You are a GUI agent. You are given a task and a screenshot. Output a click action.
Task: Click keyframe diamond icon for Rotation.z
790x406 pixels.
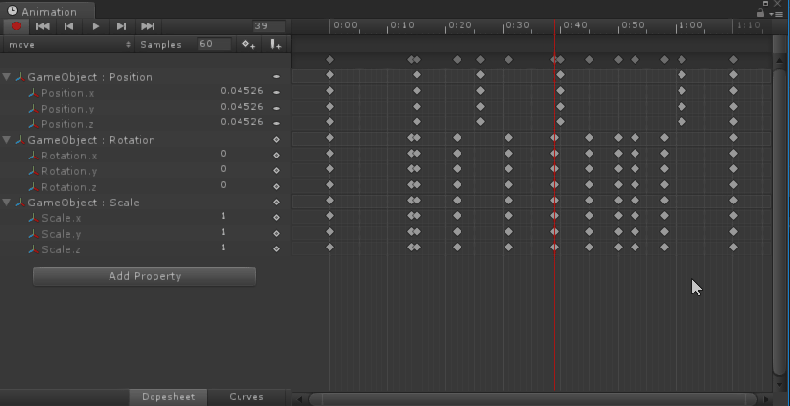pyautogui.click(x=276, y=187)
